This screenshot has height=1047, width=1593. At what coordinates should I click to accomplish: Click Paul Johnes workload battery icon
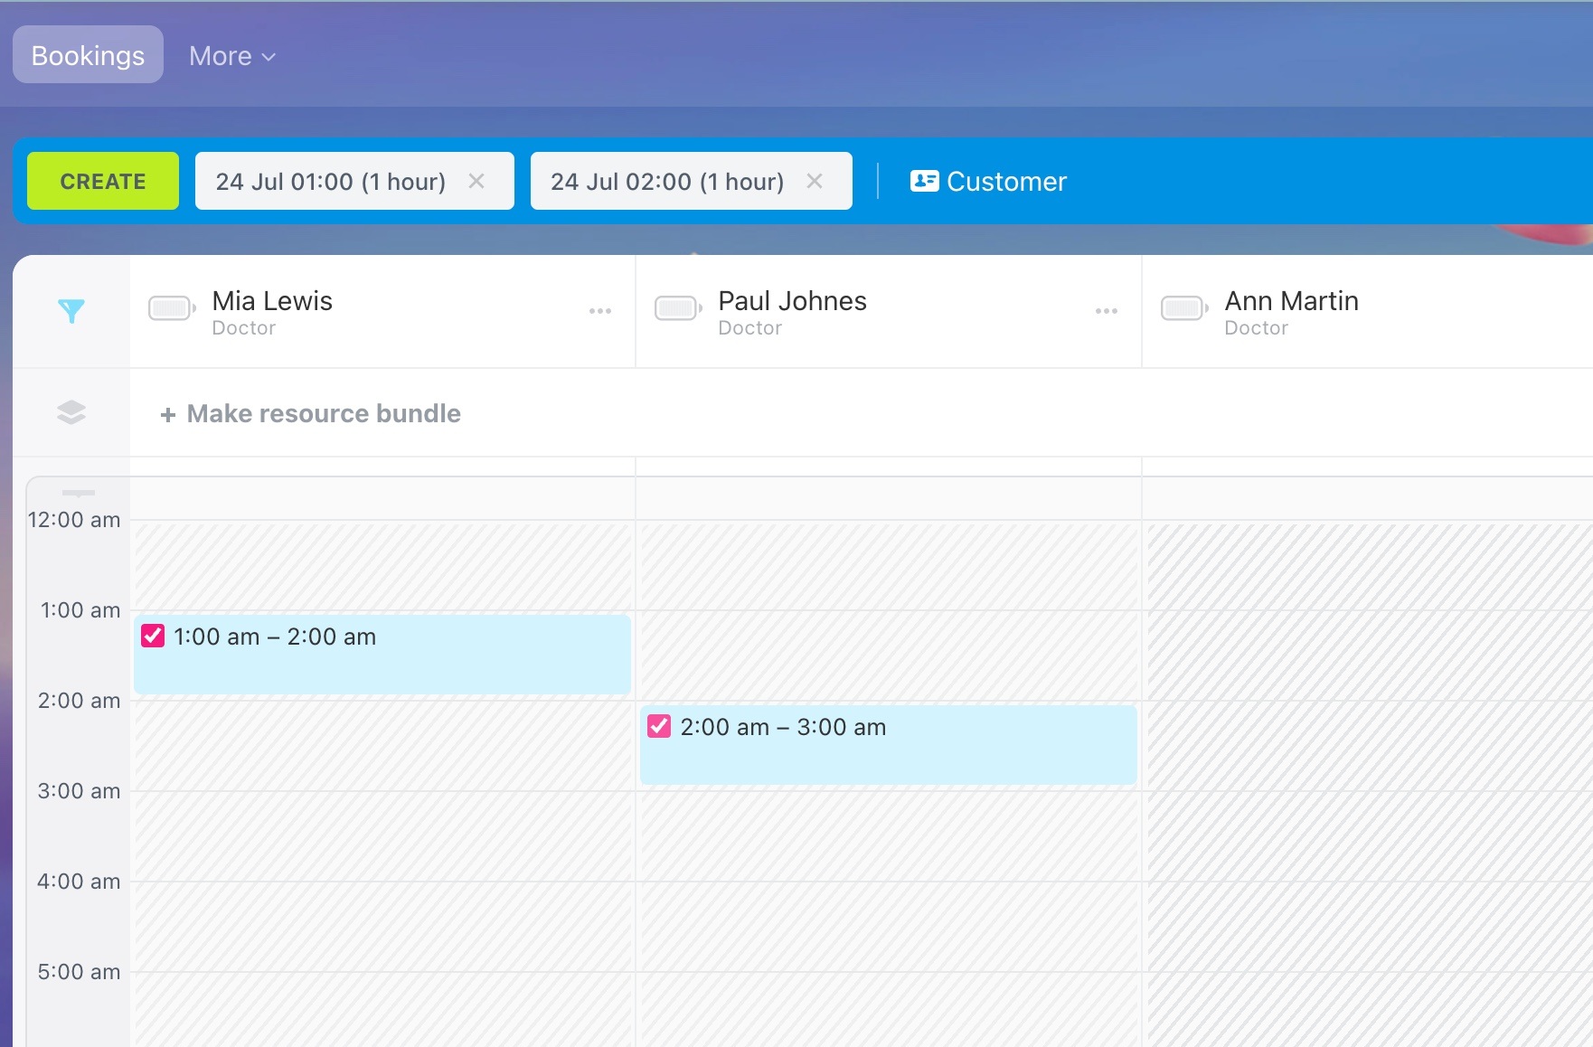(x=678, y=309)
